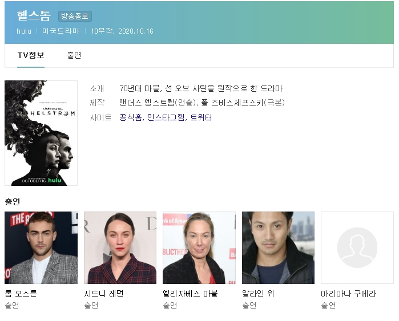Select the name 시드니 레먼
This screenshot has height=321, width=399.
pos(104,294)
